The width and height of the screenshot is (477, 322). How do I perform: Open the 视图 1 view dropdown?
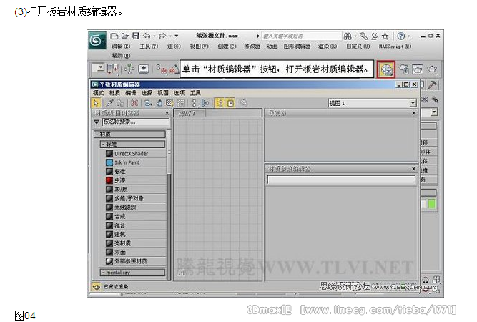(x=412, y=103)
